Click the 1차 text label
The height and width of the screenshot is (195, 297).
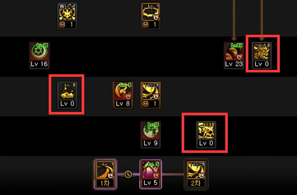[x=105, y=183]
